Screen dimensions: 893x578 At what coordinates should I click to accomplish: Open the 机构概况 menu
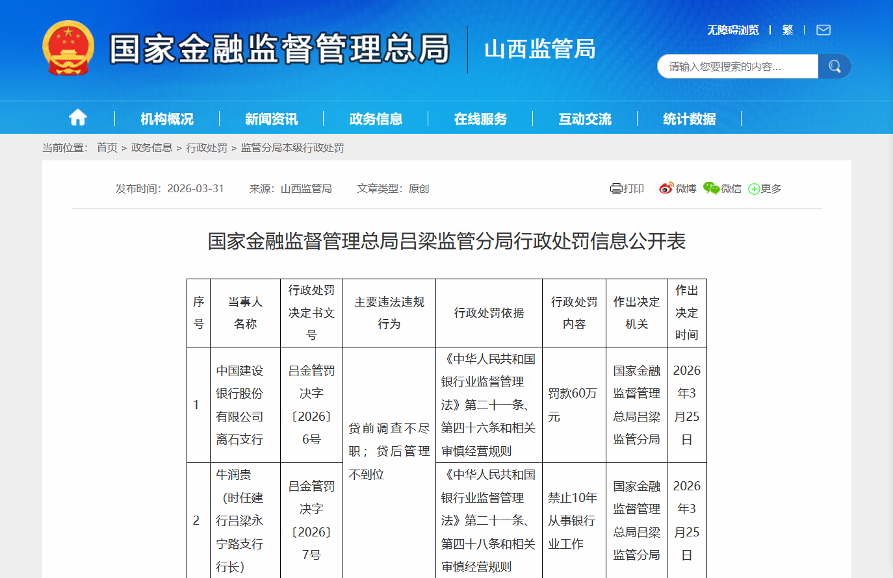click(167, 119)
